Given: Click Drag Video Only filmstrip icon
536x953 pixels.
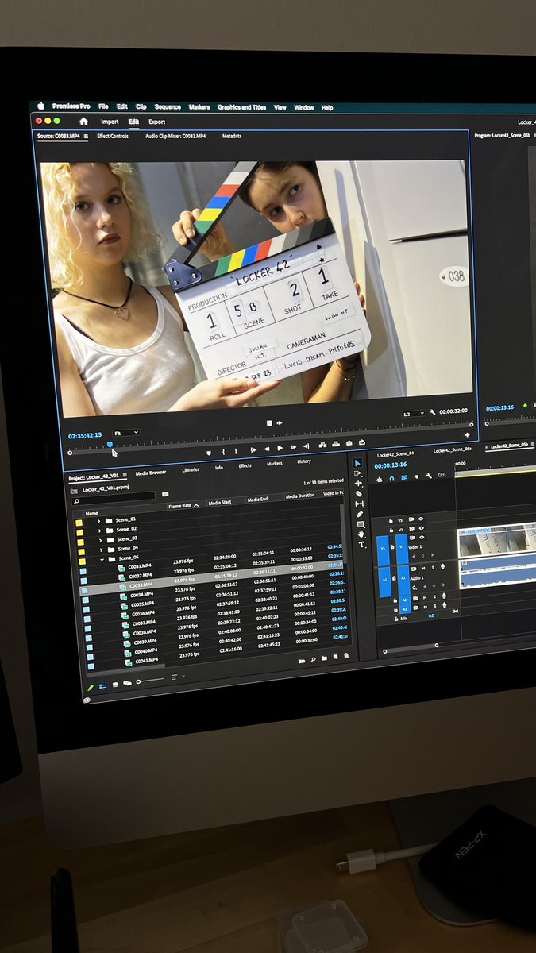Looking at the screenshot, I should (x=268, y=423).
